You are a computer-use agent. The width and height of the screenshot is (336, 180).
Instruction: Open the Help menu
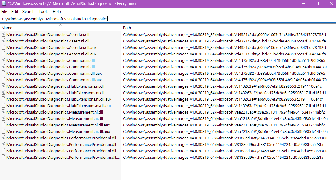[57, 12]
